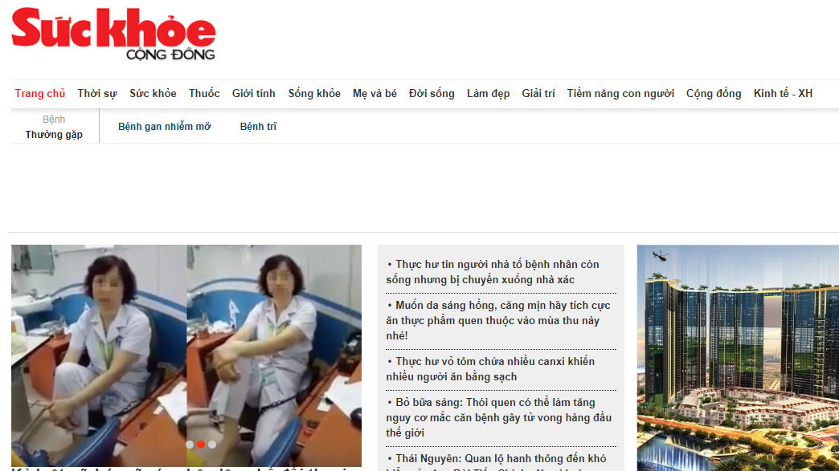Select the active red carousel dot

point(201,445)
